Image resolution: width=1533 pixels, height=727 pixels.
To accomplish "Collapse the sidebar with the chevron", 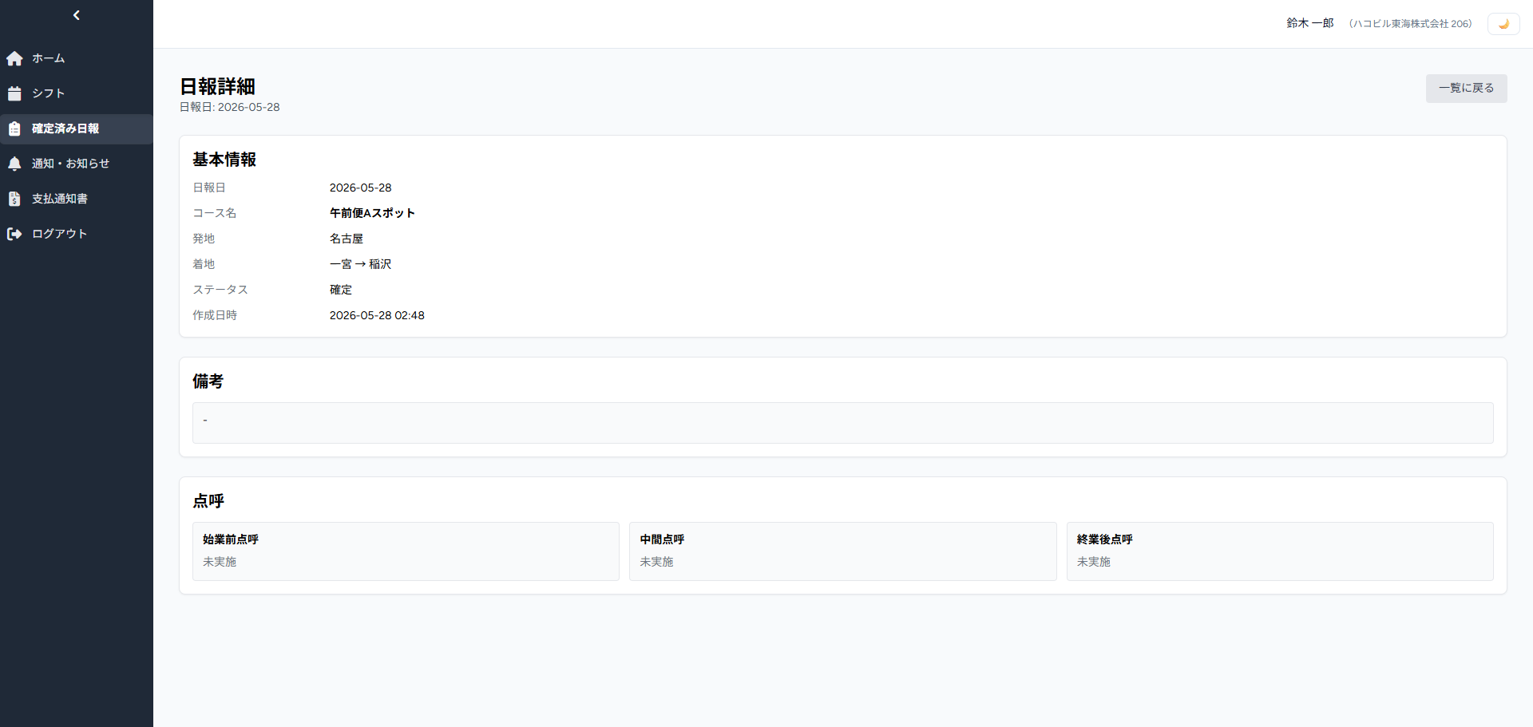I will coord(77,15).
